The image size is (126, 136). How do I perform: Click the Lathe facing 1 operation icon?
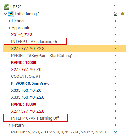pos(11,14)
